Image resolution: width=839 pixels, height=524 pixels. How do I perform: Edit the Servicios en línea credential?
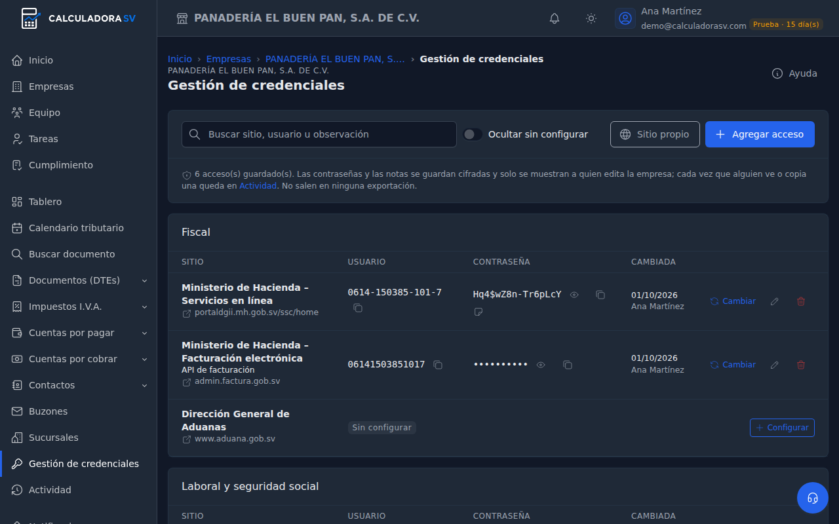tap(775, 301)
